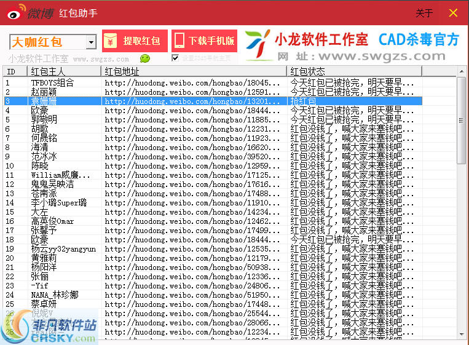Select the TFBOYS组合 row
469x345 pixels.
pos(213,82)
